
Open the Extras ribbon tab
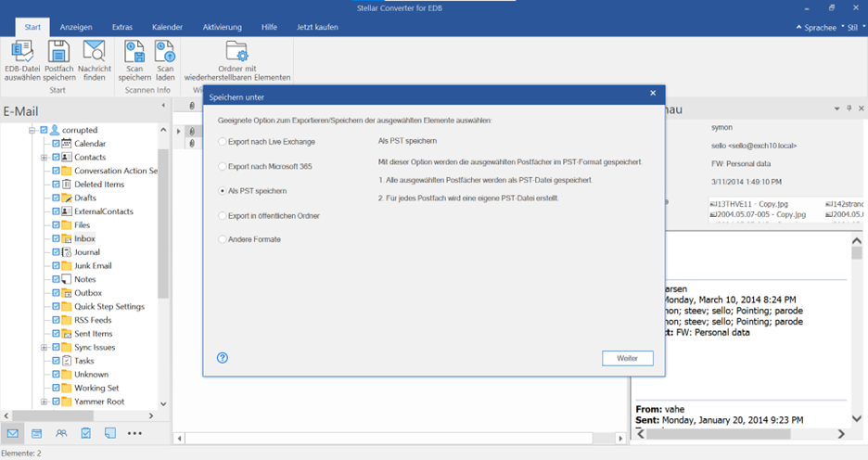[x=122, y=27]
